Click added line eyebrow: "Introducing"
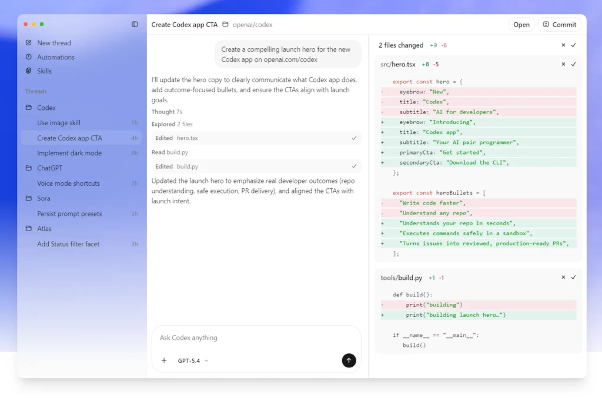Screen dimensions: 602x398 479,122
